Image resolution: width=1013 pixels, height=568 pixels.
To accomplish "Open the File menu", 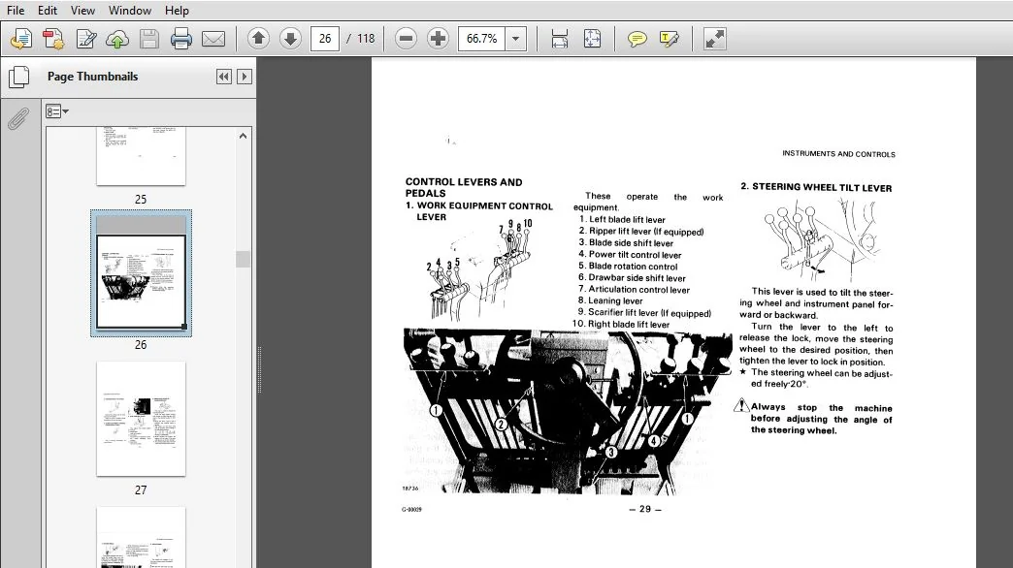I will click(16, 11).
